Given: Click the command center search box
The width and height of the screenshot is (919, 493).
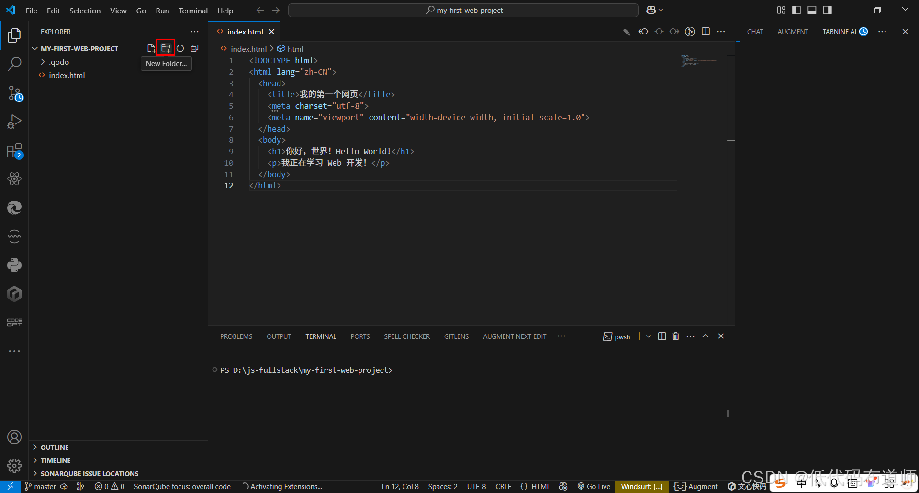Looking at the screenshot, I should click(463, 10).
